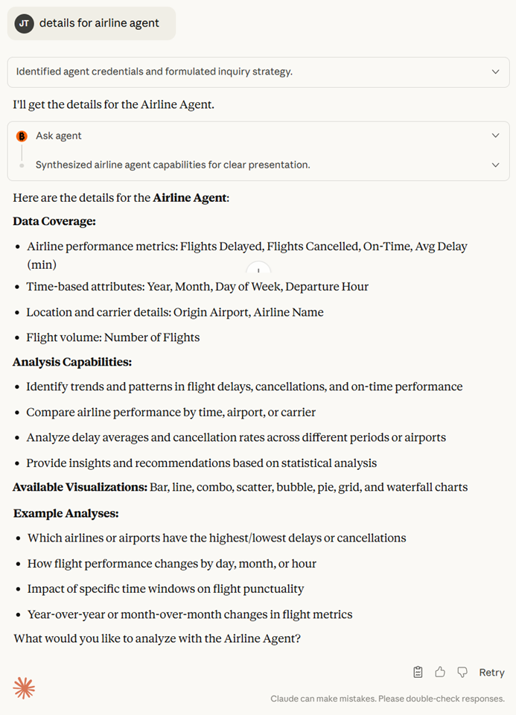
Task: Click the Analysis Capabilities heading
Action: coord(72,362)
